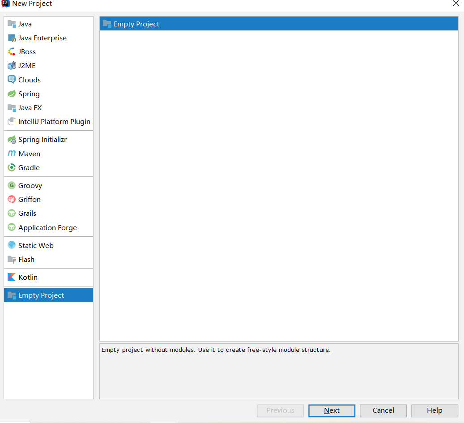Click the Clouds speech-bubble icon
The image size is (464, 423).
12,80
